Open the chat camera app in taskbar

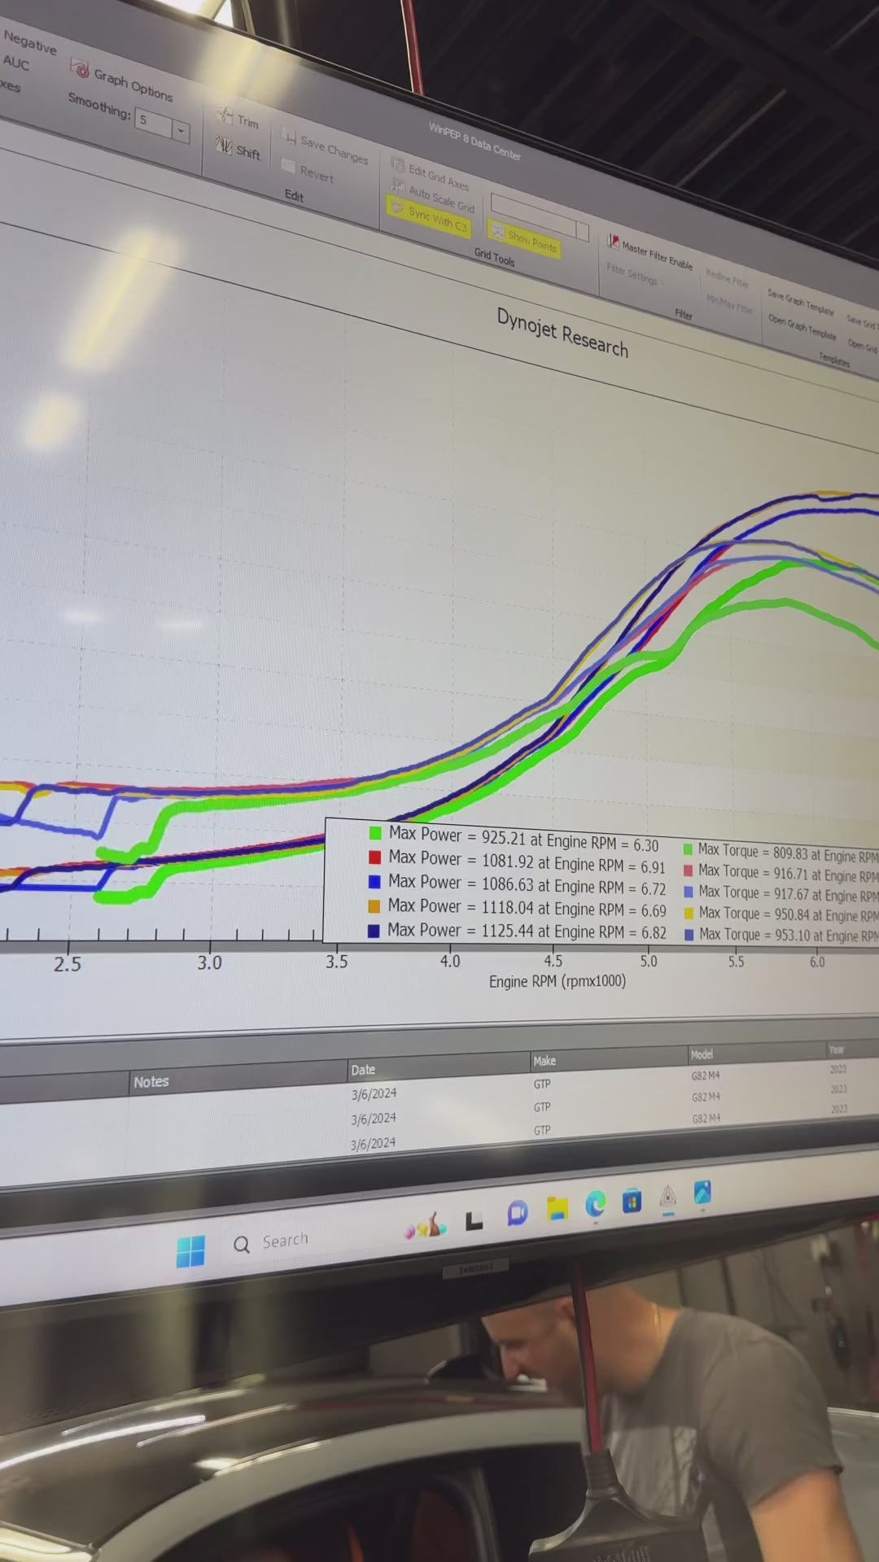[517, 1213]
